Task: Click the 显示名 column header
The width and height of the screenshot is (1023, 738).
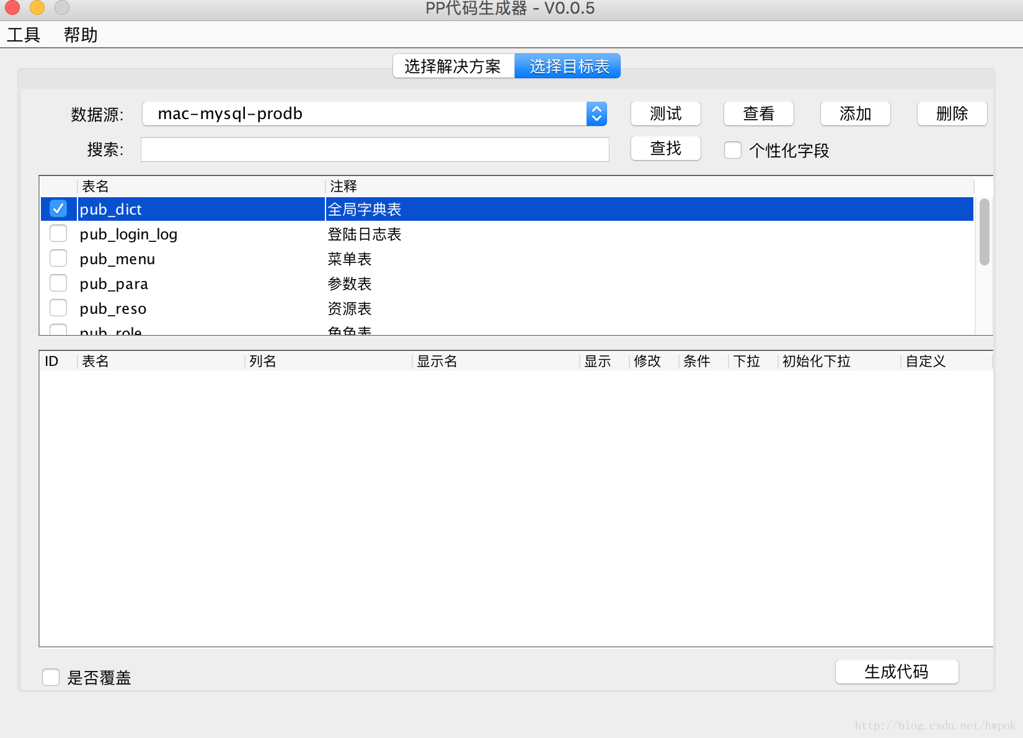Action: point(496,361)
